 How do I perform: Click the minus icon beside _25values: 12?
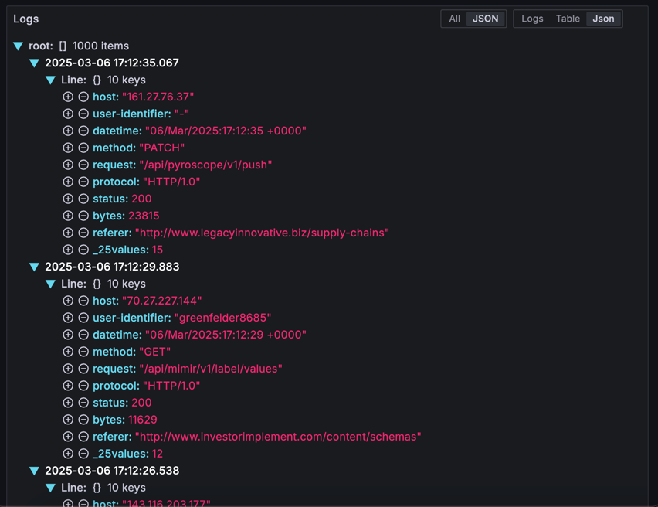click(83, 454)
